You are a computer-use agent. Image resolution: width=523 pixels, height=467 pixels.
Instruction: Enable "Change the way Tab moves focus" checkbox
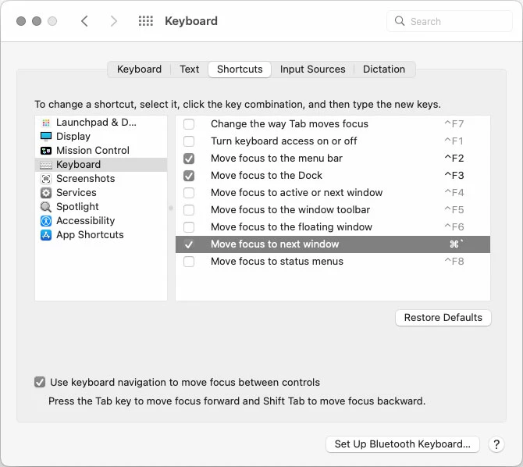click(189, 124)
